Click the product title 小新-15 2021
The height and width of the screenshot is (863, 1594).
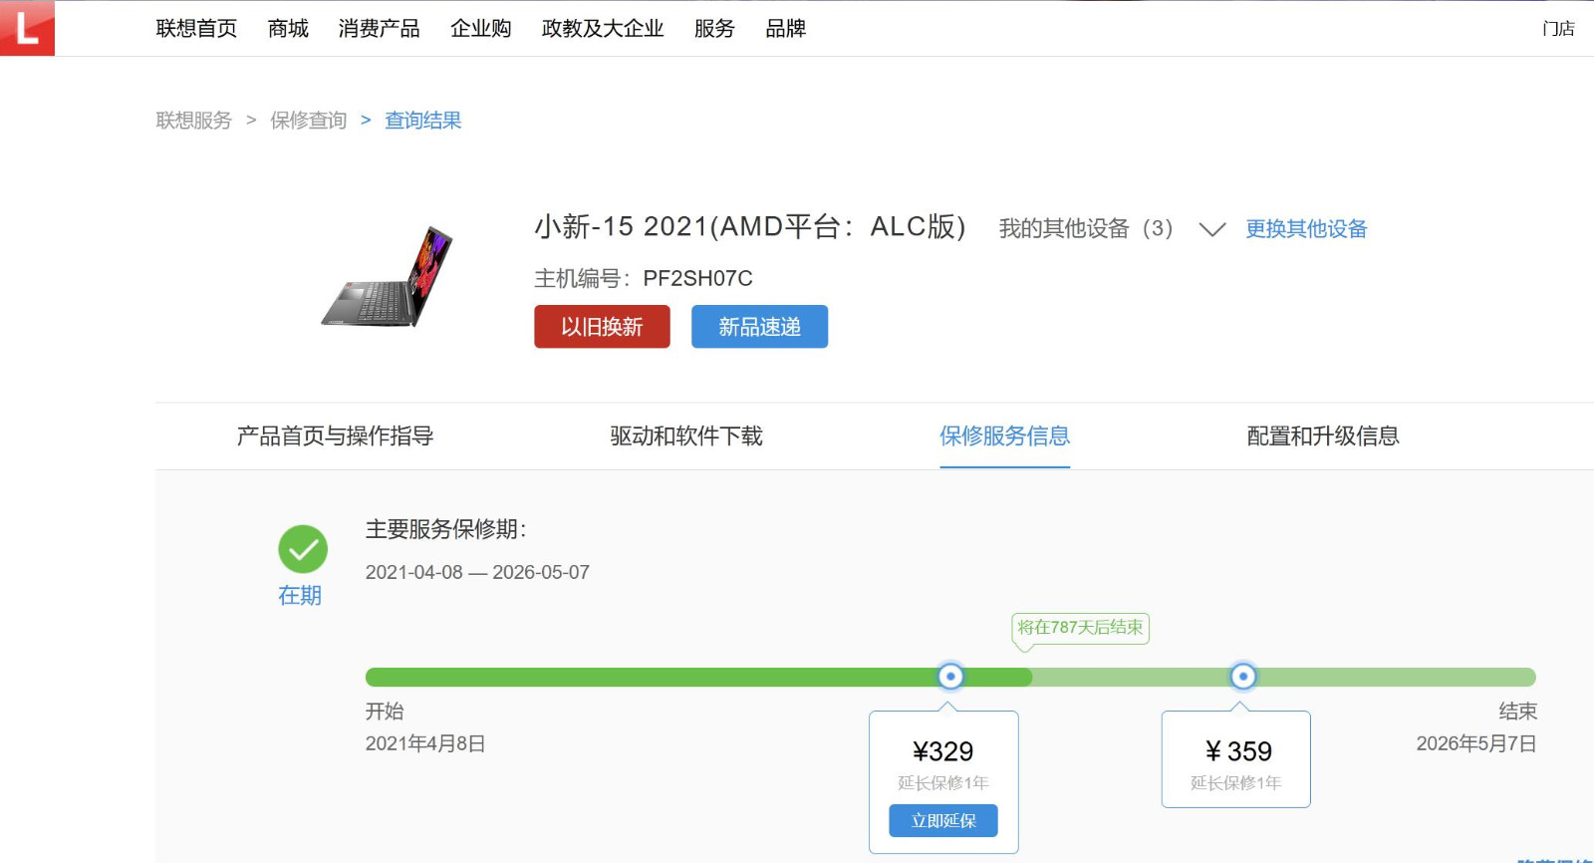750,227
